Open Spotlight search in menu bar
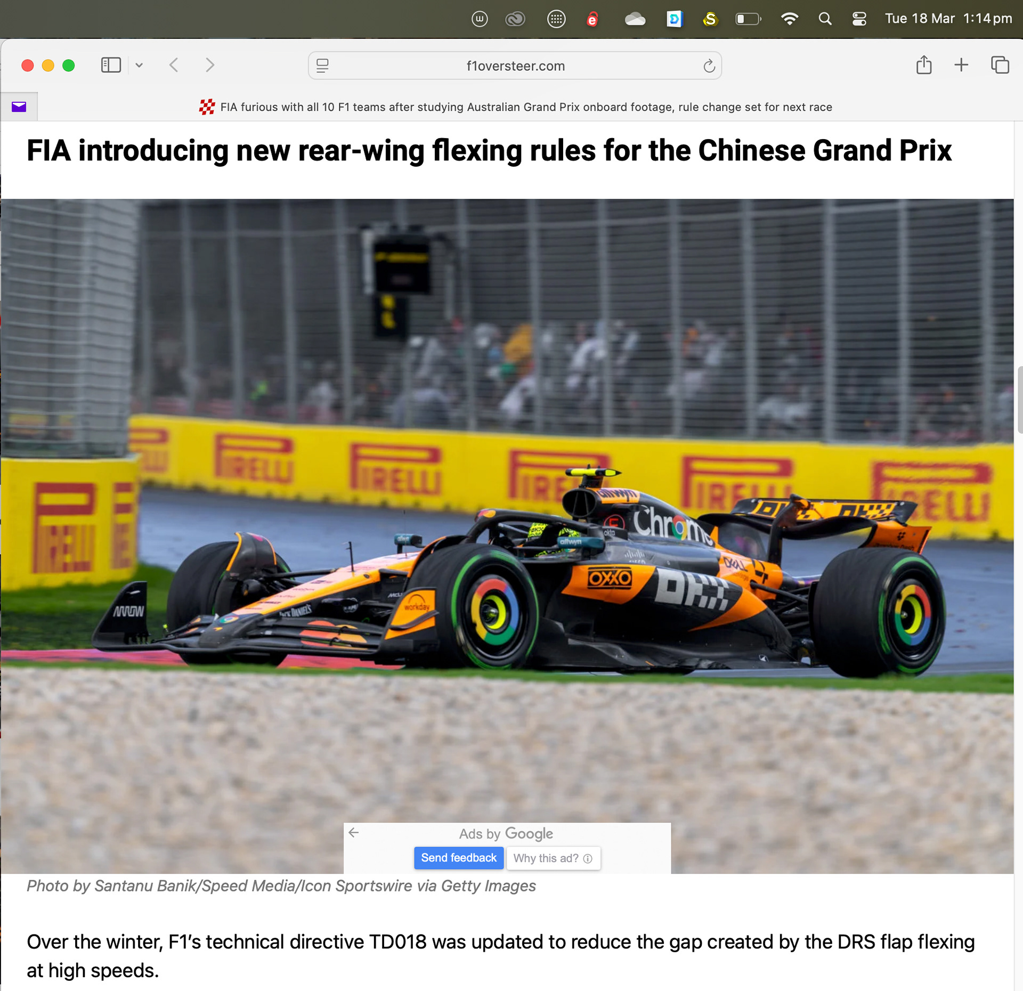The image size is (1023, 991). tap(825, 19)
